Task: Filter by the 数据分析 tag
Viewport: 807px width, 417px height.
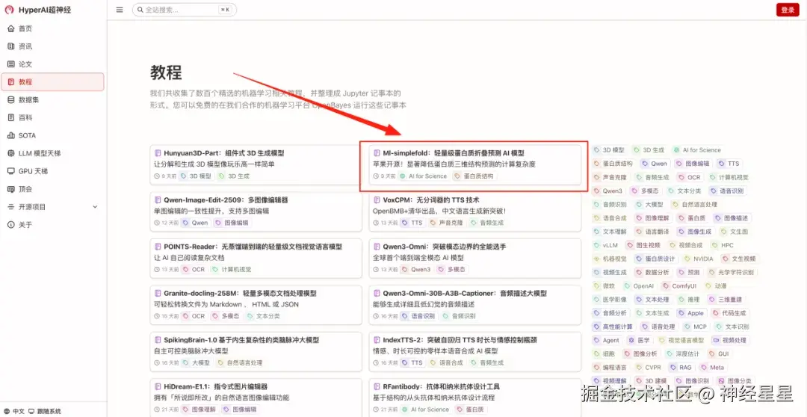Action: (x=652, y=272)
